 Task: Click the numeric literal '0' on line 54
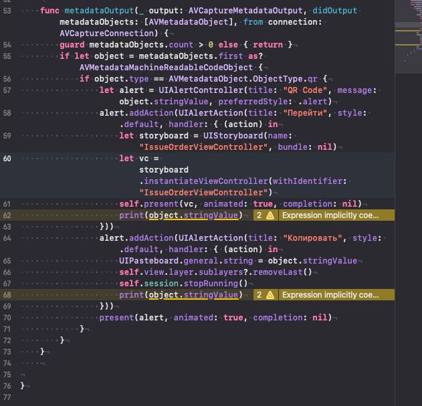coord(211,45)
